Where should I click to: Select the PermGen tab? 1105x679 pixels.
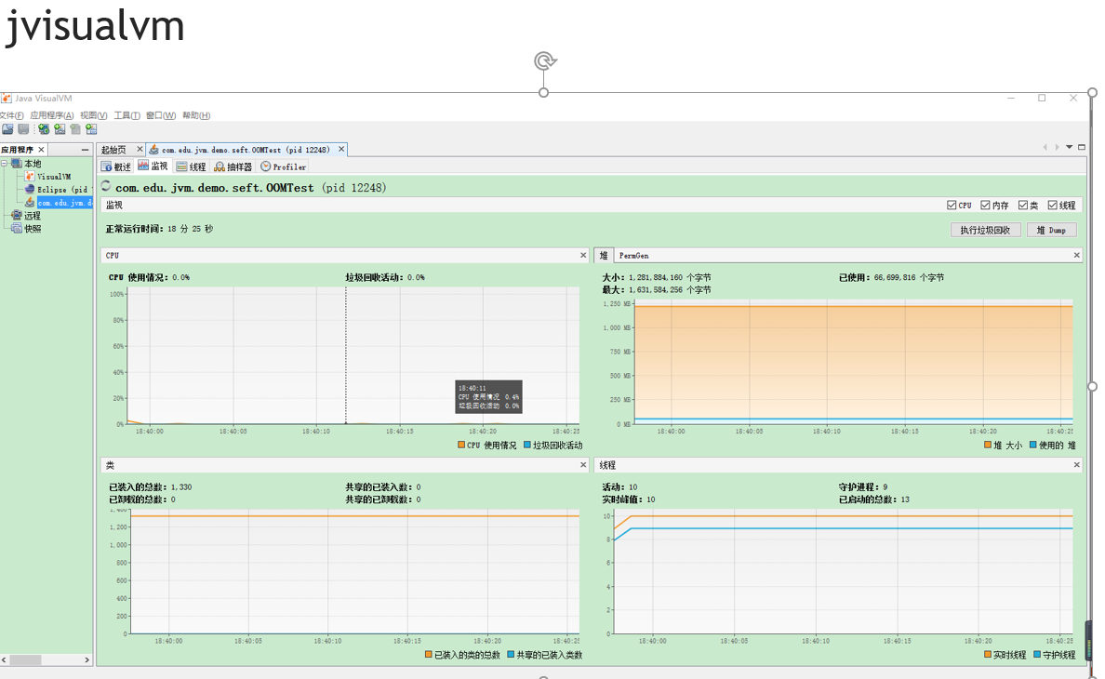633,255
